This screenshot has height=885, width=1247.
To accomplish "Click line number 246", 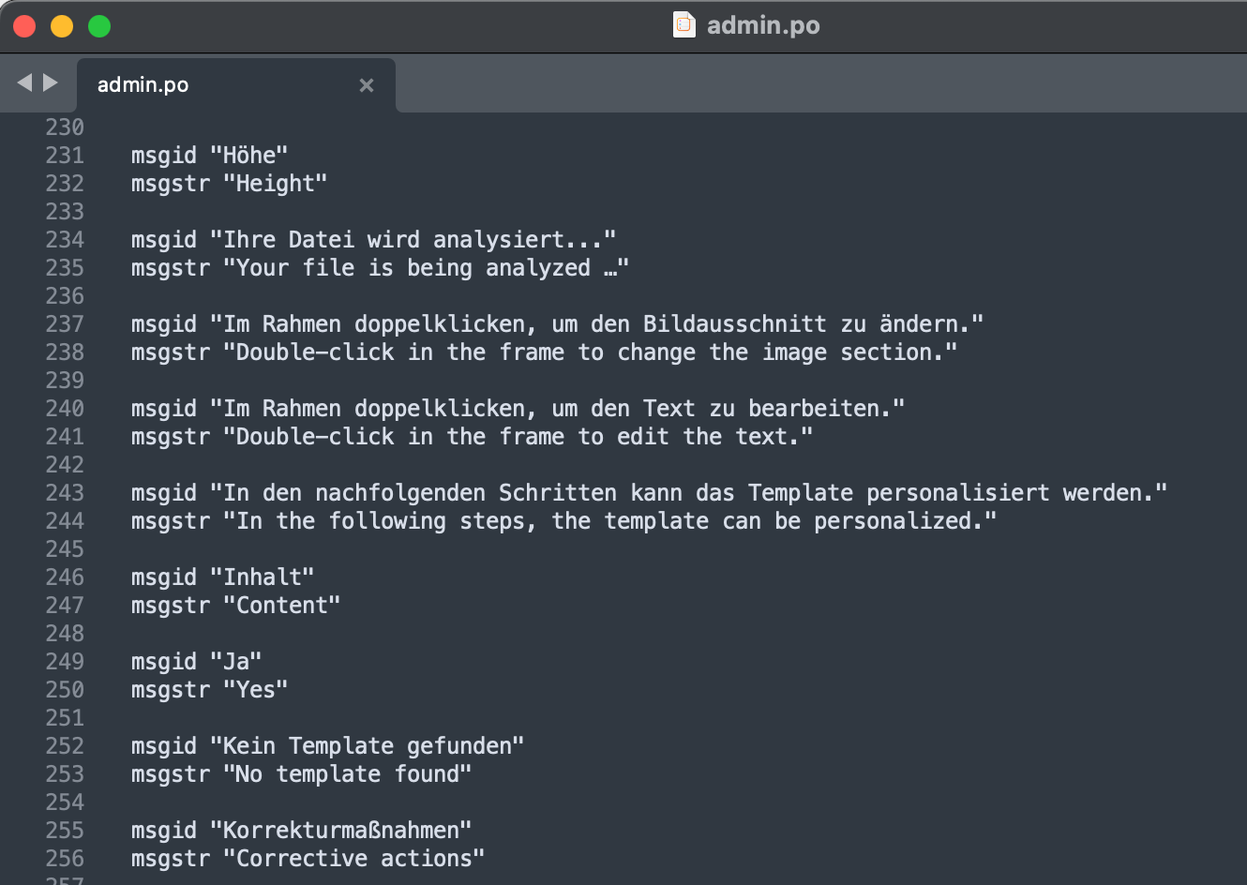I will 64,577.
